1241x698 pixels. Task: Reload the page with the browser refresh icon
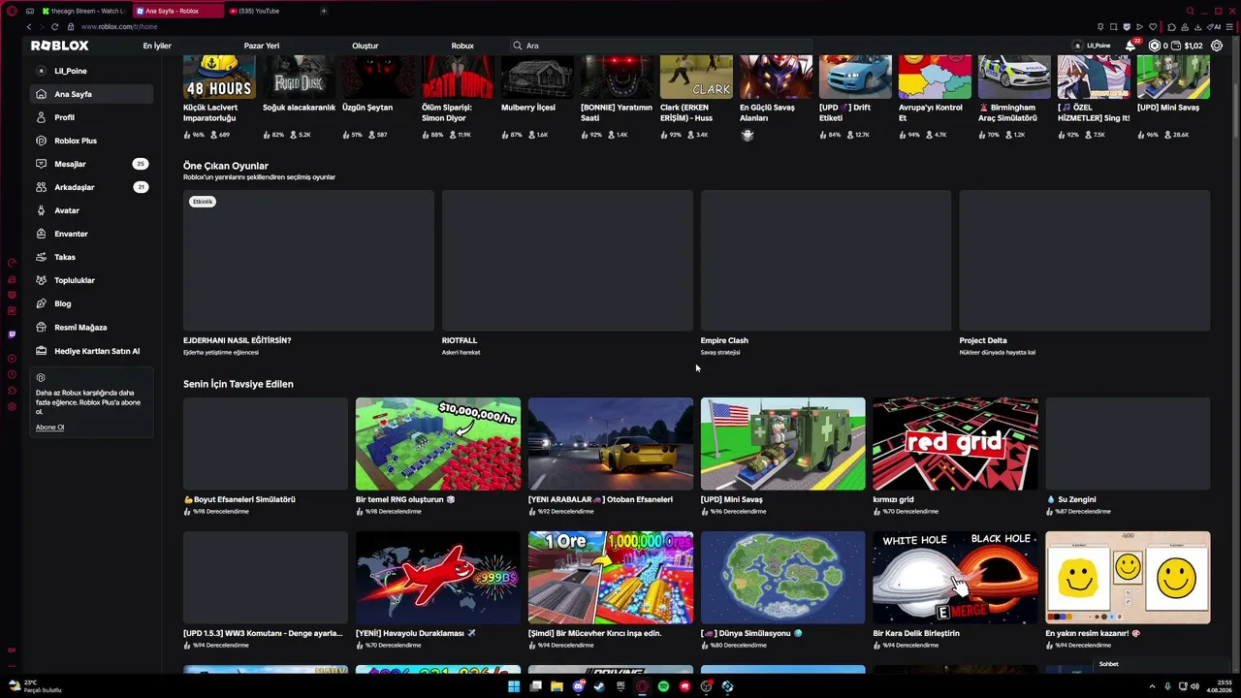[54, 27]
